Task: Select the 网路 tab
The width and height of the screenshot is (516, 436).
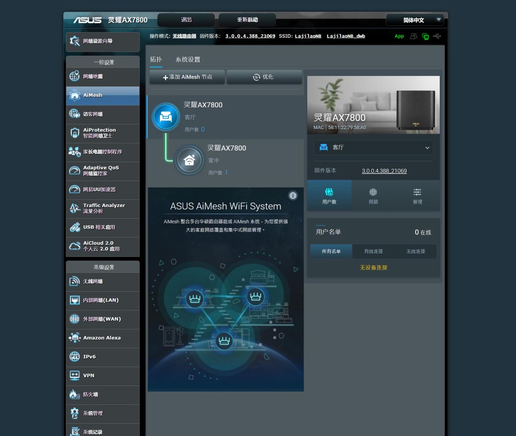Action: tap(373, 195)
